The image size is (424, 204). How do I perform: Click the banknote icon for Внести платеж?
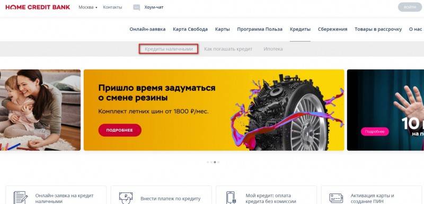(126, 198)
